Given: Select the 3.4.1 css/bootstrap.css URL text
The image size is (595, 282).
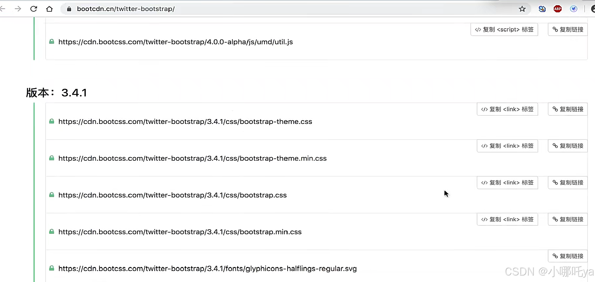Looking at the screenshot, I should tap(172, 195).
